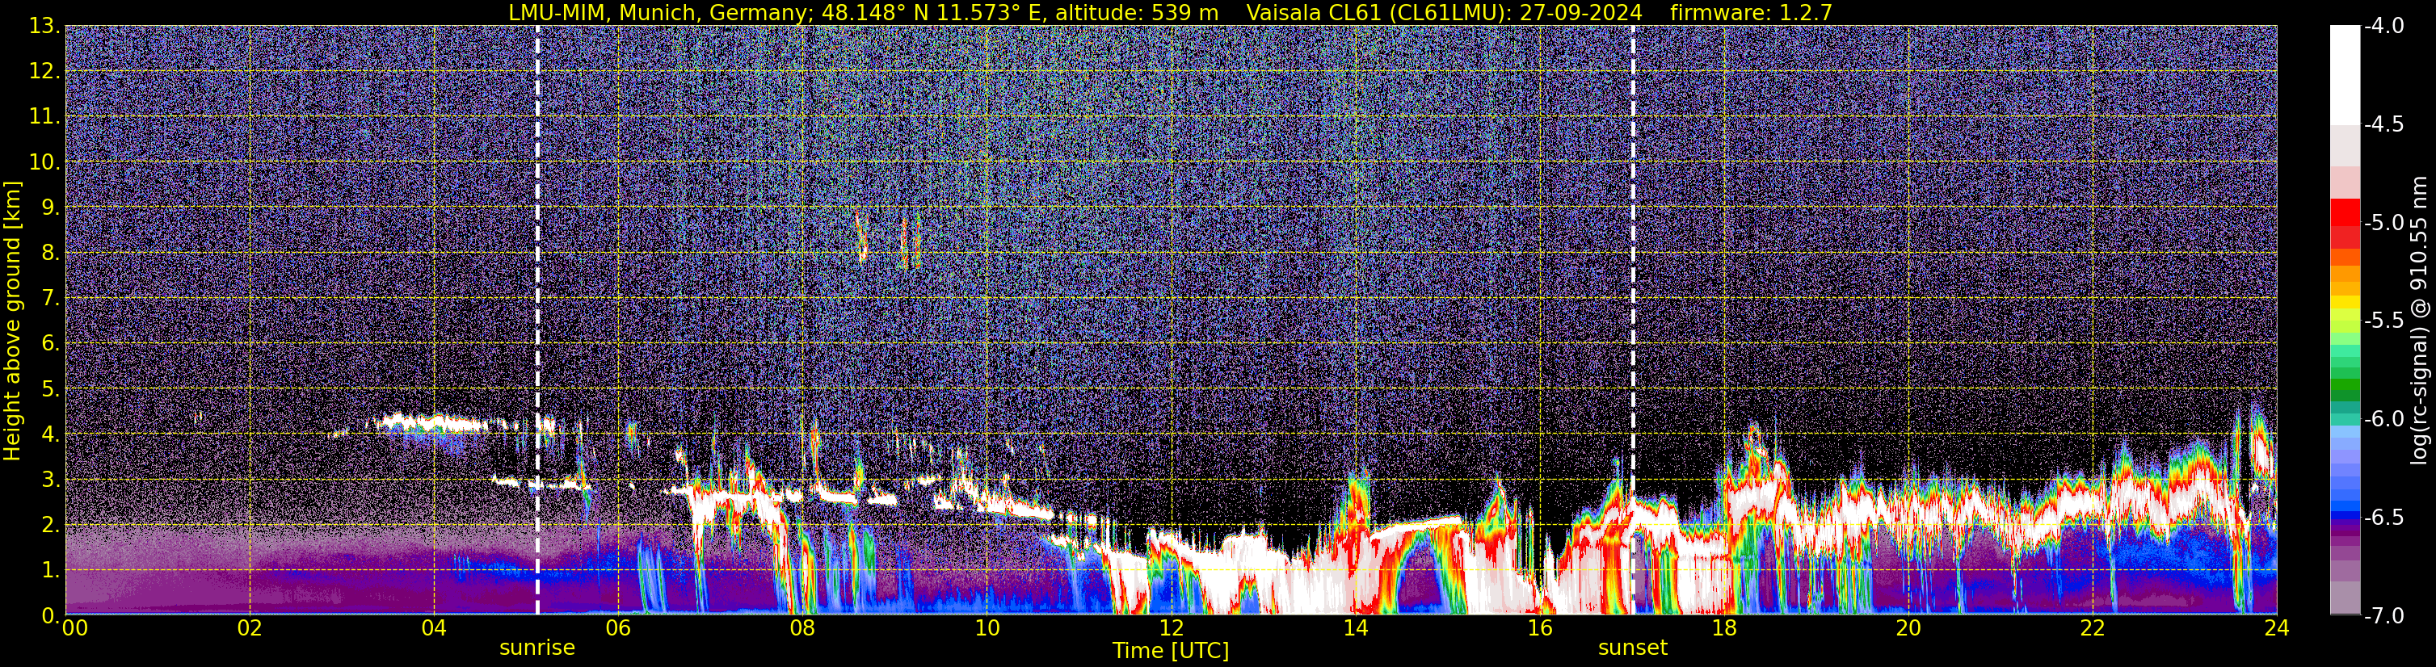The height and width of the screenshot is (667, 2436).
Task: Click the 'log(rc-signal) @ 910.55 nm' colorbar label
Action: pyautogui.click(x=2418, y=321)
